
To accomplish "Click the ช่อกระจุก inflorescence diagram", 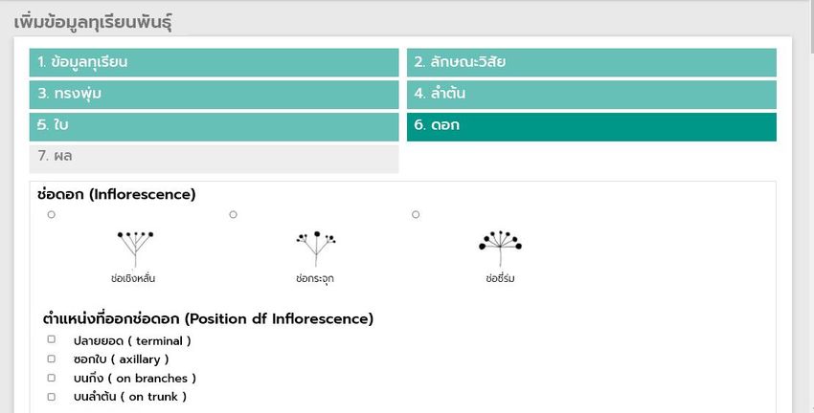I will click(x=316, y=249).
